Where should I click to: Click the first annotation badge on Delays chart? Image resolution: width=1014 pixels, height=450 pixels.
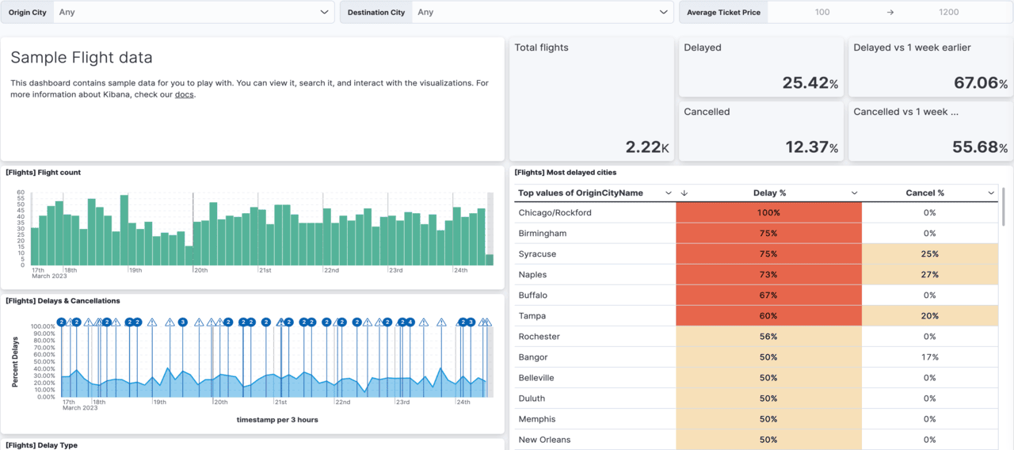click(x=61, y=322)
